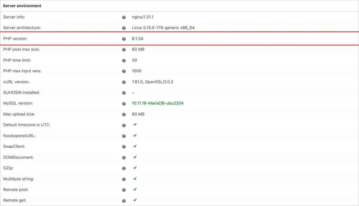The image size is (359, 206).
Task: Click the PHP max input vars label
Action: point(22,71)
